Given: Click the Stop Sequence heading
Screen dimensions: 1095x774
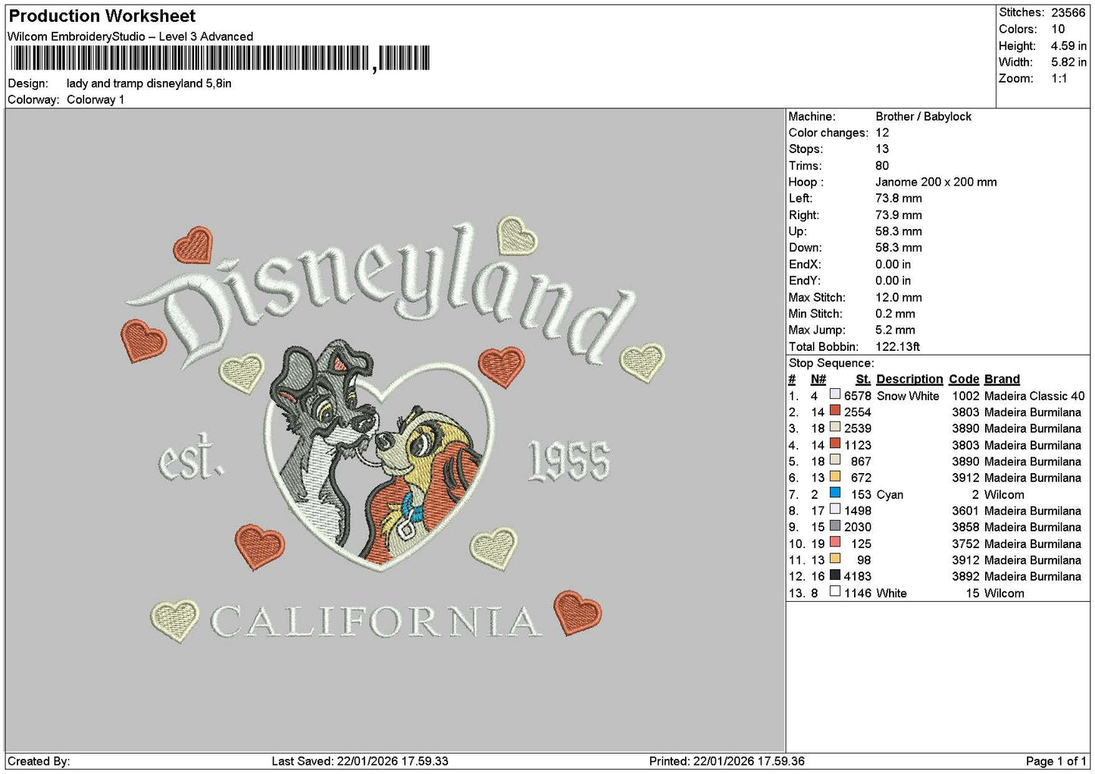Looking at the screenshot, I should click(x=831, y=363).
